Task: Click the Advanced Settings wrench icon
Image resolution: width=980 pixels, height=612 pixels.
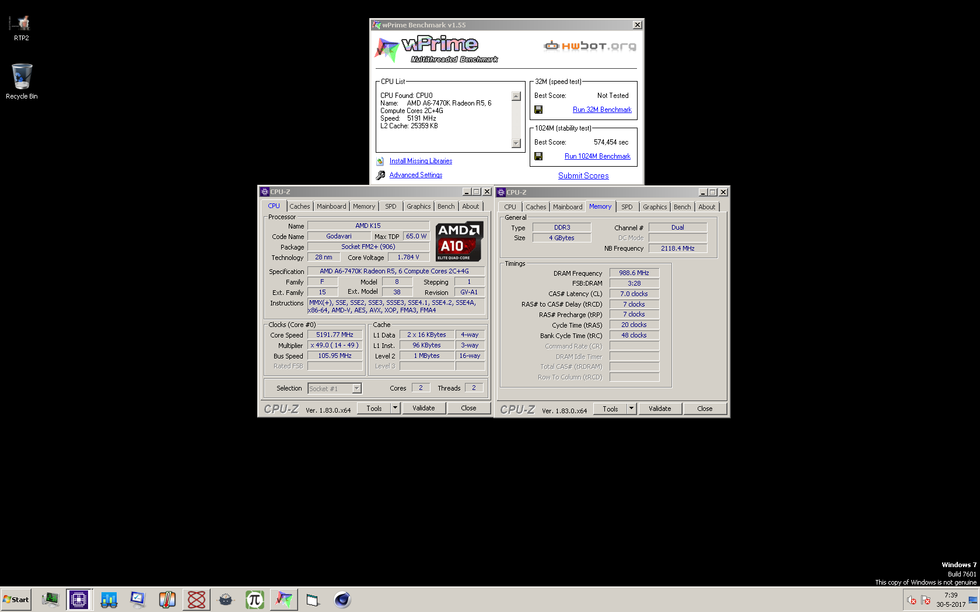Action: click(380, 175)
